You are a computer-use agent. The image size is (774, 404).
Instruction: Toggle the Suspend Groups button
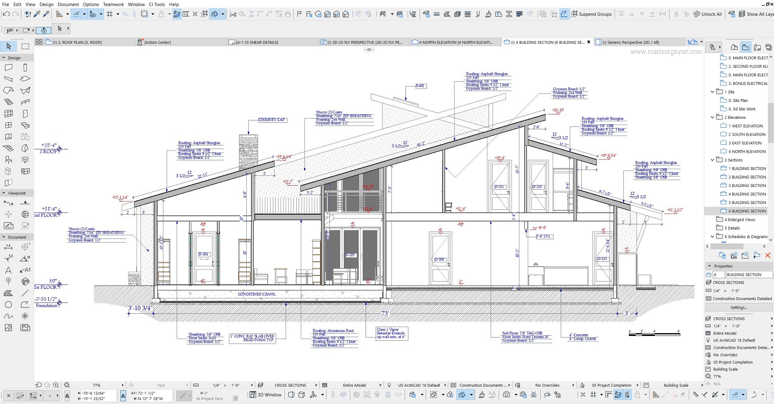[591, 14]
